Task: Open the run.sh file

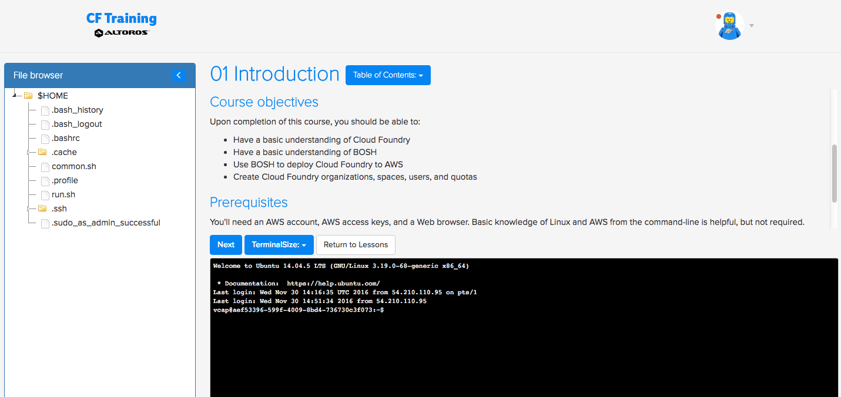Action: [63, 194]
